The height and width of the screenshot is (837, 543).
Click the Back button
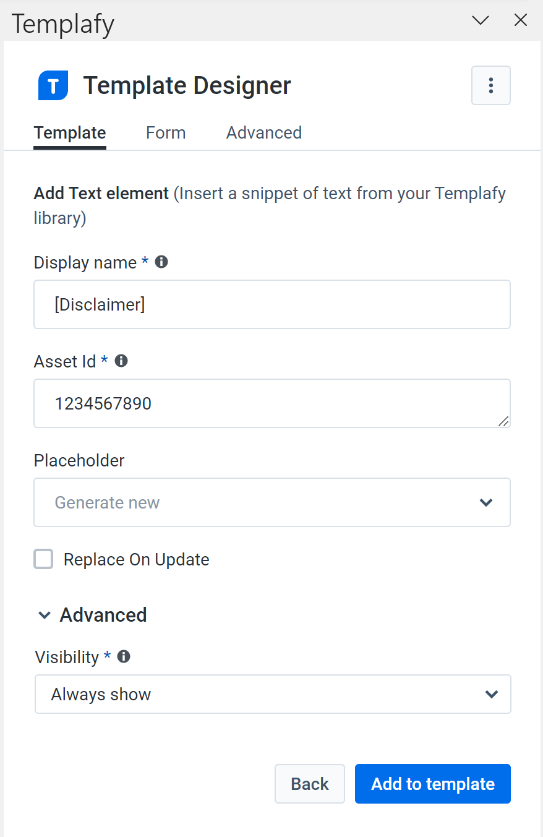pos(309,783)
